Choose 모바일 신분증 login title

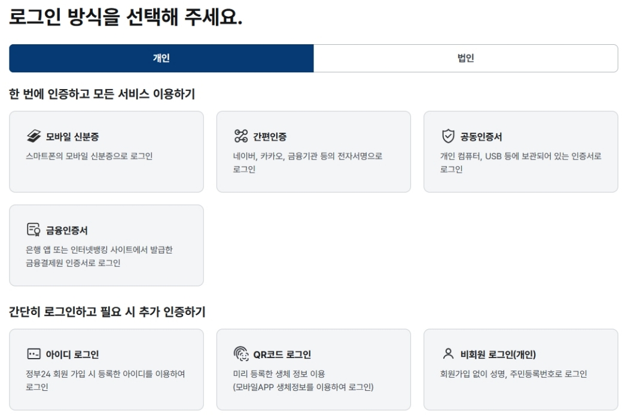(x=72, y=137)
